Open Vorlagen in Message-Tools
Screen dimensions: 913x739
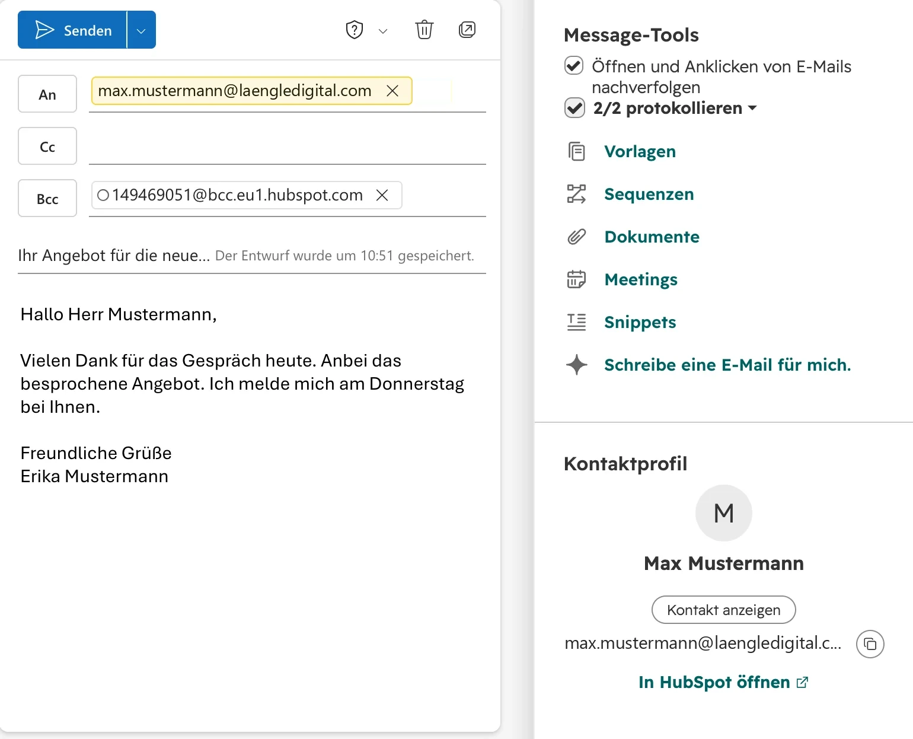coord(640,151)
